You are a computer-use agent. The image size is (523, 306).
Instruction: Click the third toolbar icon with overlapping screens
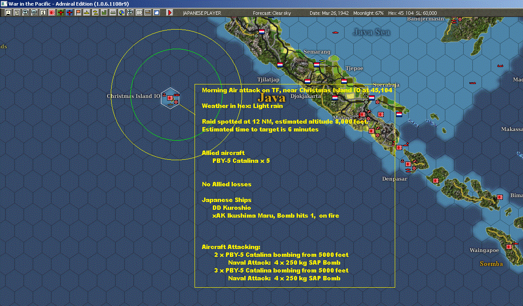tap(25, 13)
